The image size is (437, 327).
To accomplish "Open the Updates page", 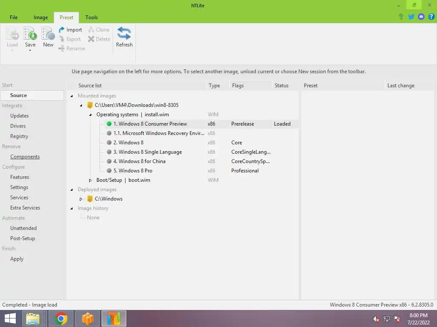I will pos(19,116).
